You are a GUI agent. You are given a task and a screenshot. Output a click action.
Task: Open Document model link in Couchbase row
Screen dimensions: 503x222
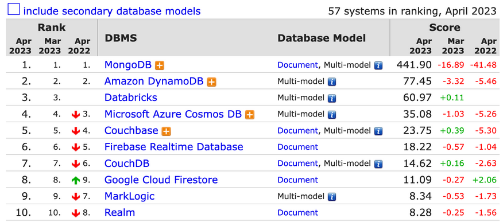[x=297, y=130]
